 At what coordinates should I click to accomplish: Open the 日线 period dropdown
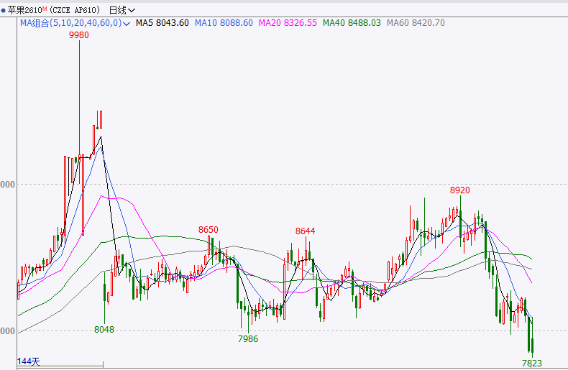pyautogui.click(x=121, y=10)
